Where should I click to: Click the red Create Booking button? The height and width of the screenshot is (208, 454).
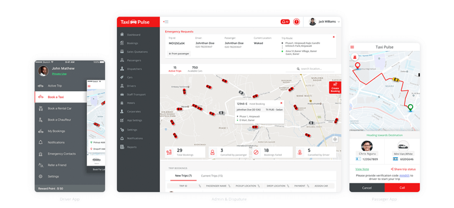coord(335,88)
